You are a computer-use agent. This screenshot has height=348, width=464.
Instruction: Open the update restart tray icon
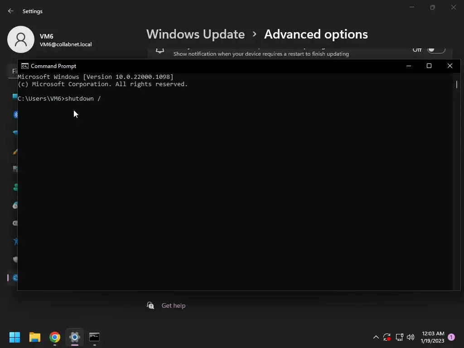pyautogui.click(x=387, y=337)
